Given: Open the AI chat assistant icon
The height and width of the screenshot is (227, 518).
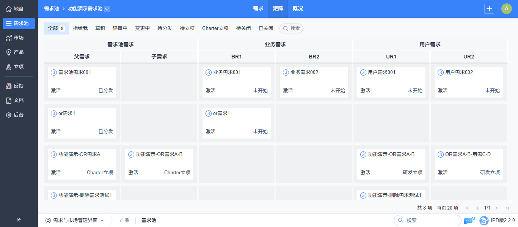Looking at the screenshot, I should tap(469, 220).
